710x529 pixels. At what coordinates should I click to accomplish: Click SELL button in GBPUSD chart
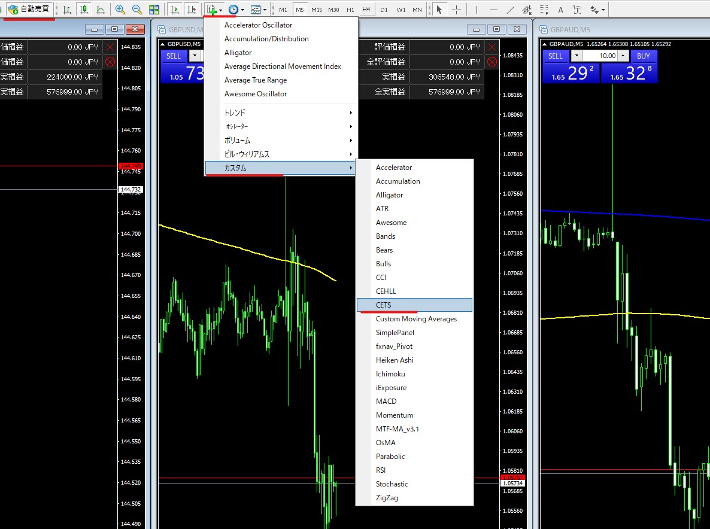pyautogui.click(x=174, y=56)
